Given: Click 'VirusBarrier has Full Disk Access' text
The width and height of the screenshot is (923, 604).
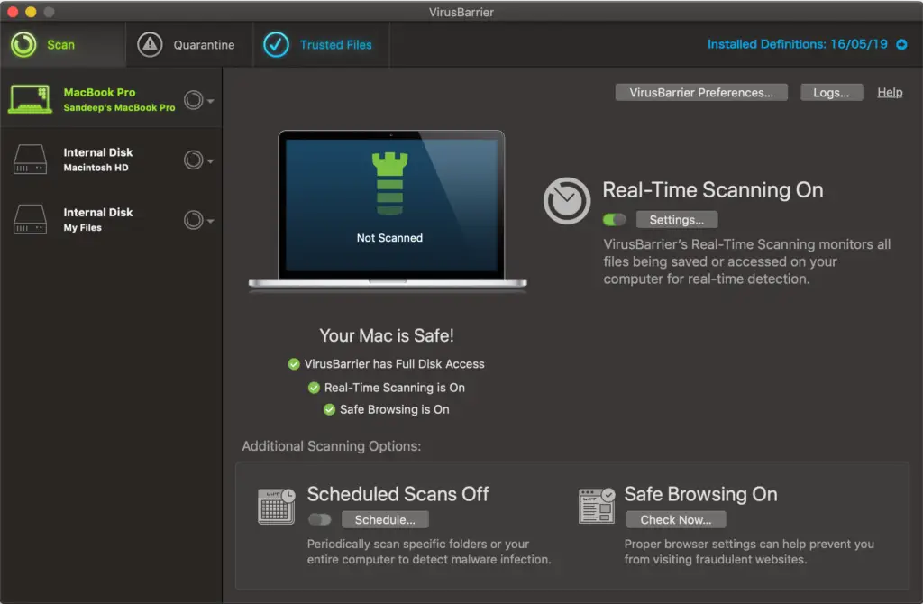Looking at the screenshot, I should pyautogui.click(x=395, y=364).
